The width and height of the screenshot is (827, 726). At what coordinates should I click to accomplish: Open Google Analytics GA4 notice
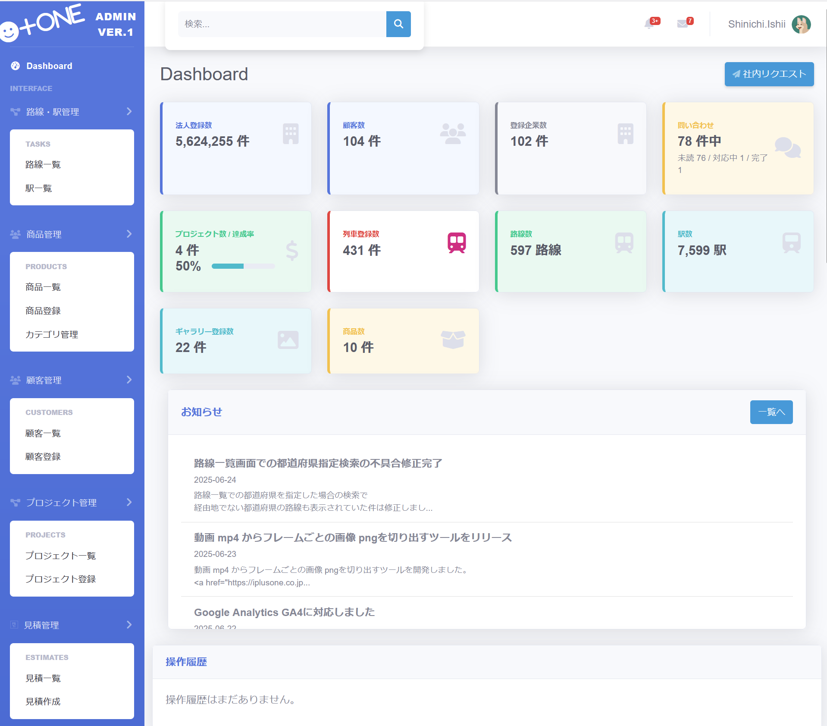[x=285, y=612]
